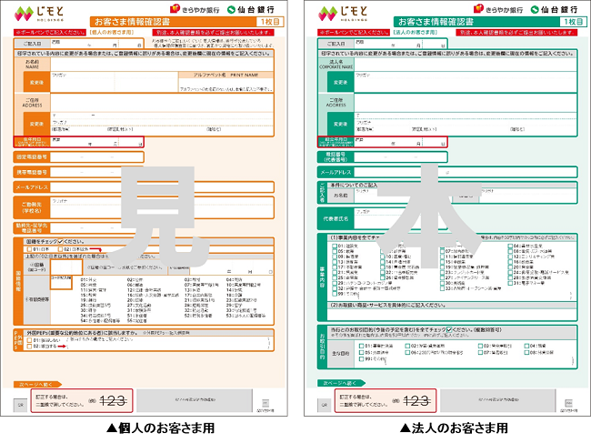Click the お取扱い商品・サービス description field
This screenshot has height=443, width=591.
(452, 315)
